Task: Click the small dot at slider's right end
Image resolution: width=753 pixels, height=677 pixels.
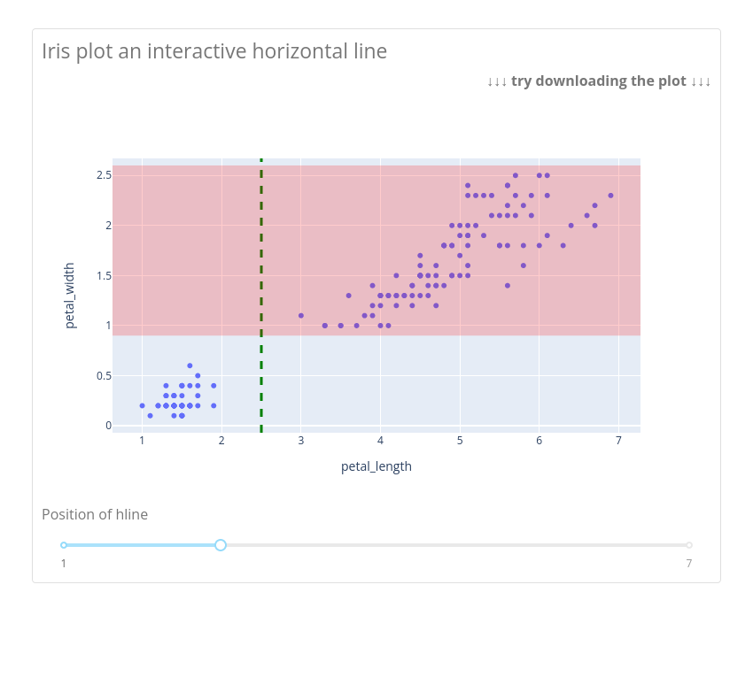Action: click(689, 545)
